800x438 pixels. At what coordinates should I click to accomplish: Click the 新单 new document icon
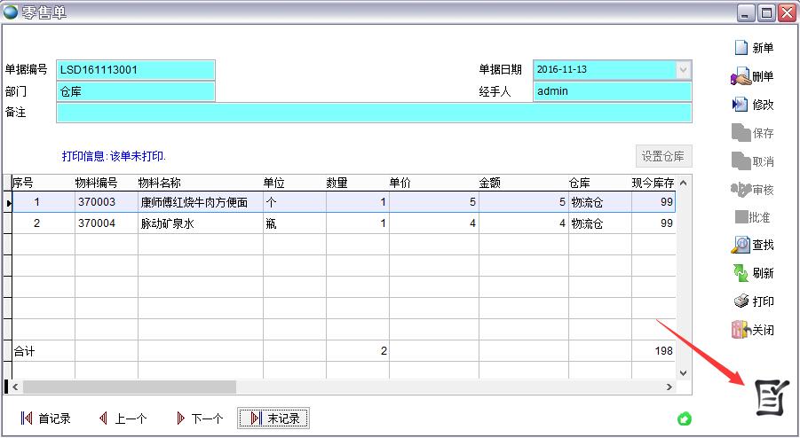[x=741, y=48]
